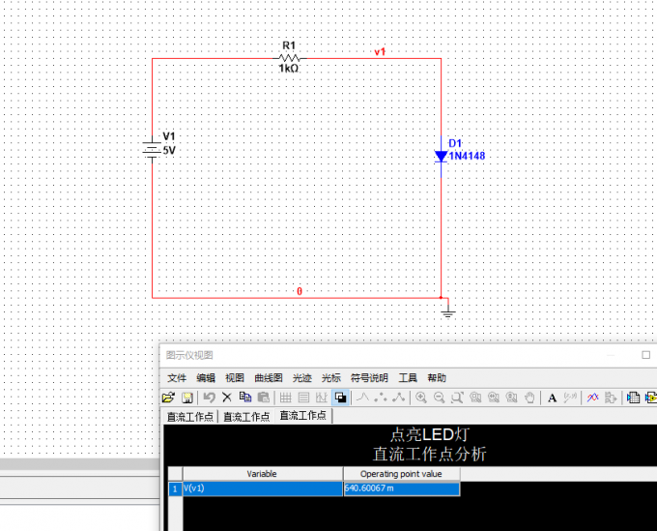Screen dimensions: 657x531
Task: Open the 光迹 menu
Action: coord(302,378)
